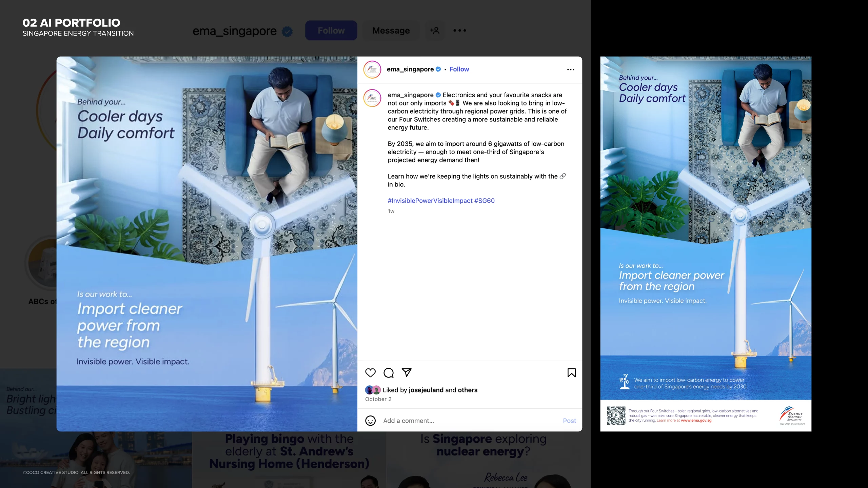Open the #InvisiblePowerVisibleImpact hashtag

coord(430,201)
